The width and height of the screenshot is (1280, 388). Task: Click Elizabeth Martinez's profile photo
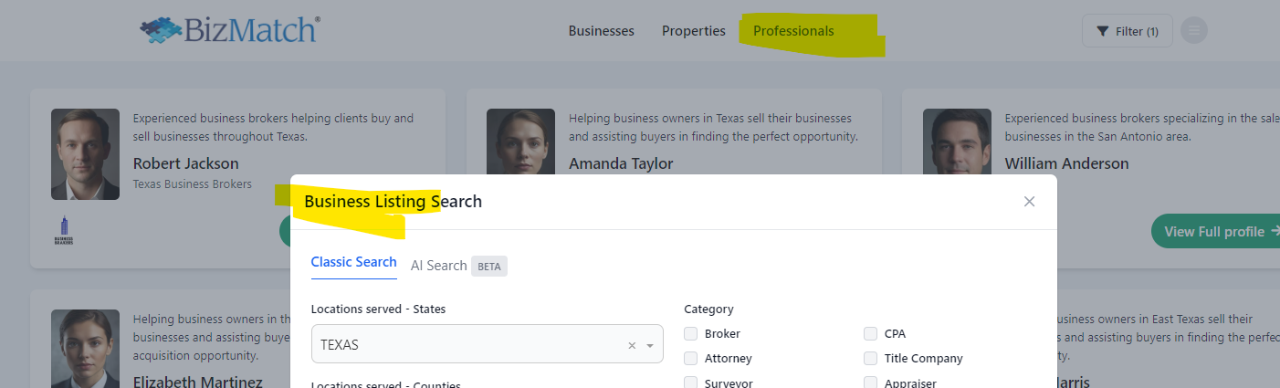coord(85,349)
